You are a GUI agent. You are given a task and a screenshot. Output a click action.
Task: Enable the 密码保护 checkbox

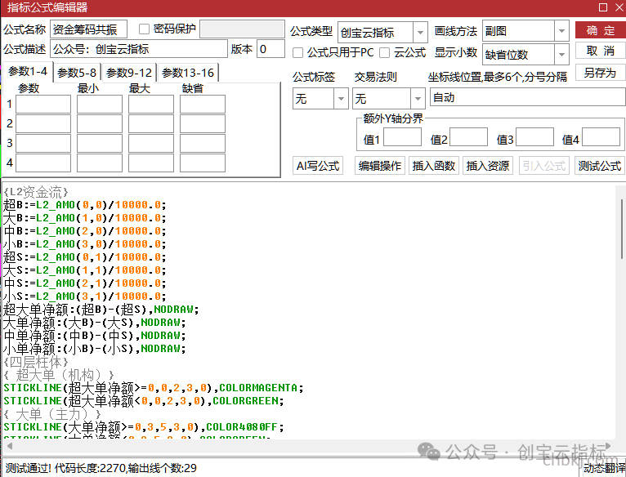pos(144,29)
